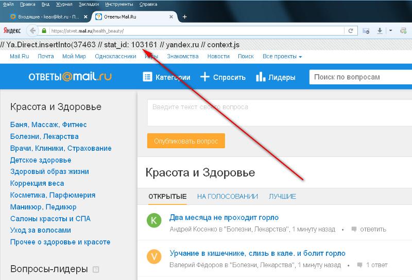Open the Поиск link in portal bar
The height and width of the screenshot is (280, 412).
coord(246,56)
